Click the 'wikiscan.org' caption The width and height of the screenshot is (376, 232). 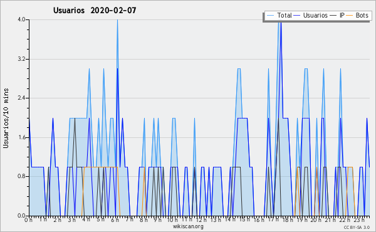(188, 226)
